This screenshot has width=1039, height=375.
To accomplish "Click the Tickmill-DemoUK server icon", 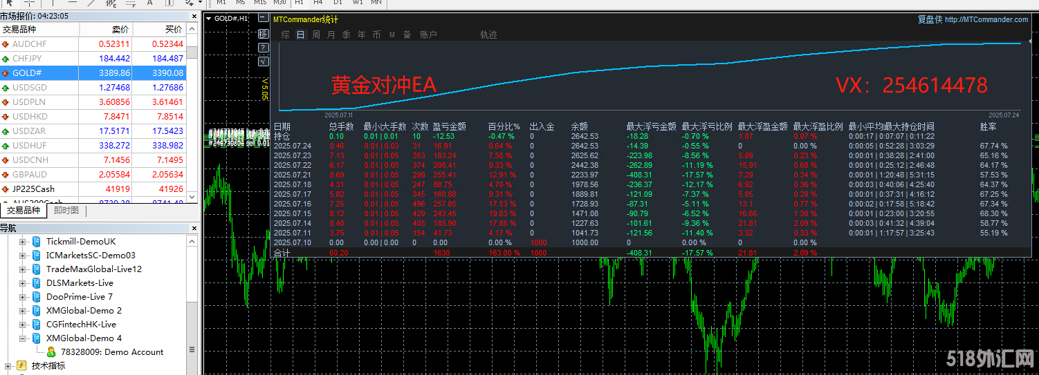I will click(x=37, y=242).
